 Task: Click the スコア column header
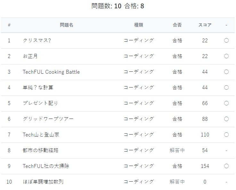[205, 25]
